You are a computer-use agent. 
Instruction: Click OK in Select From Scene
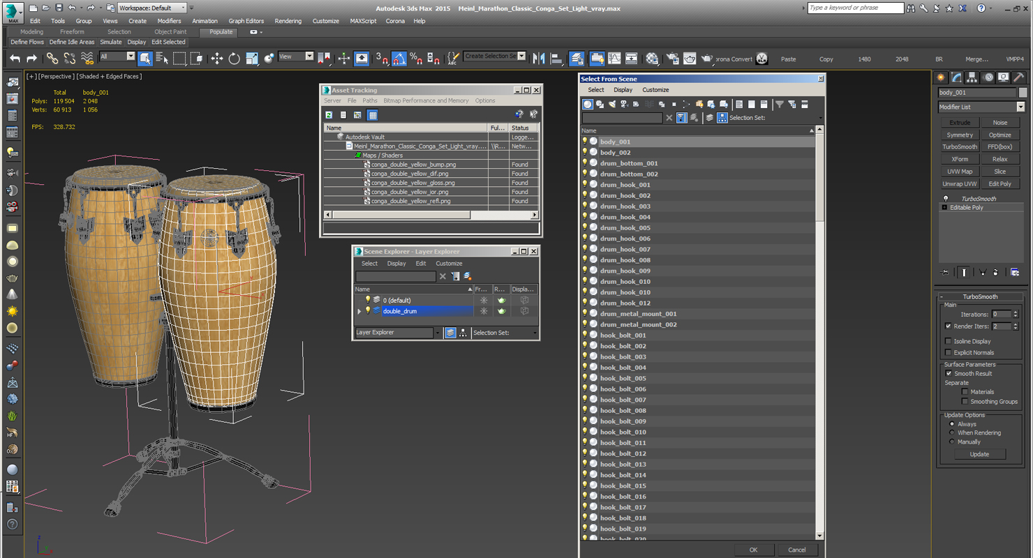click(x=753, y=550)
